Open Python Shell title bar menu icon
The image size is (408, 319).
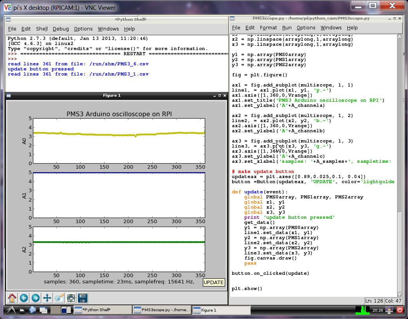(x=8, y=19)
